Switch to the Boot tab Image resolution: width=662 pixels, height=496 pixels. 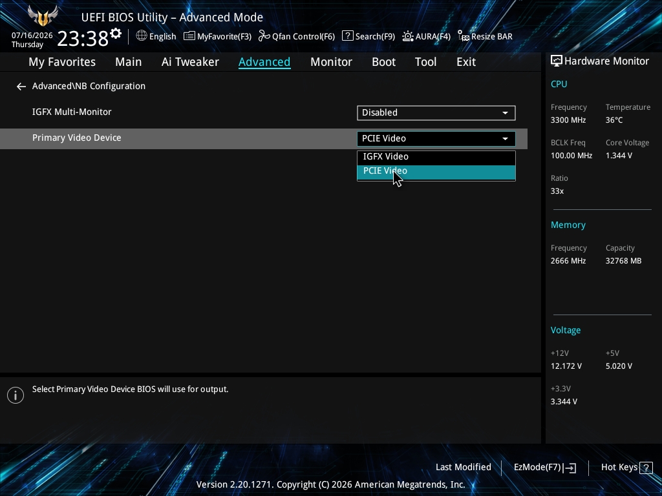[384, 62]
